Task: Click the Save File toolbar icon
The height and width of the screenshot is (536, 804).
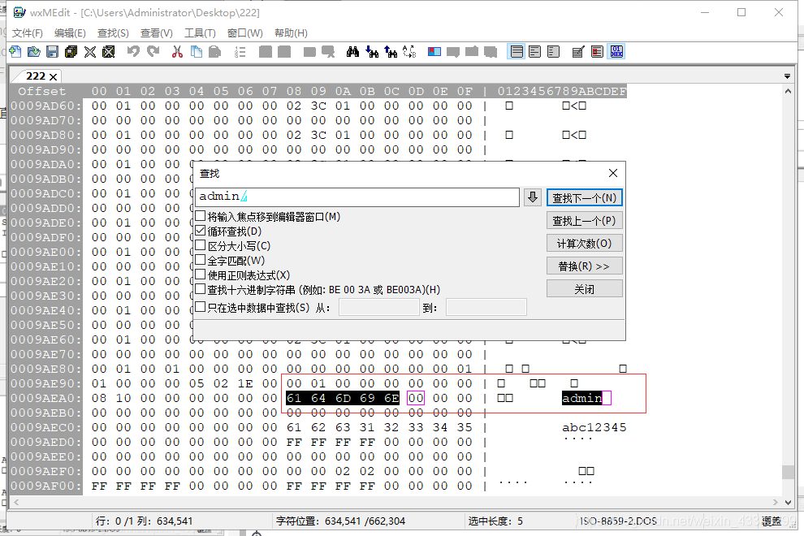Action: [52, 52]
